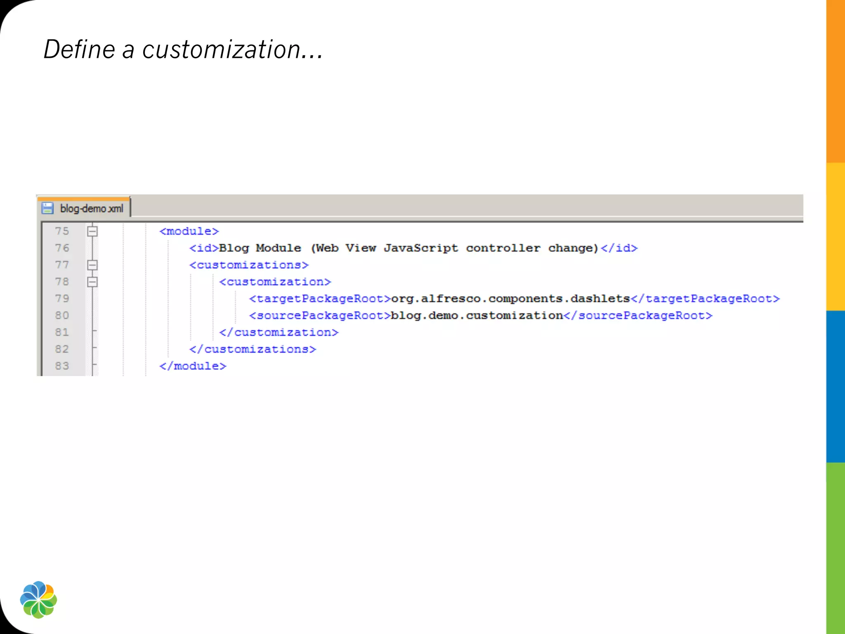Click the opening <targetPackageRoot> tag
The width and height of the screenshot is (845, 634).
click(x=320, y=299)
